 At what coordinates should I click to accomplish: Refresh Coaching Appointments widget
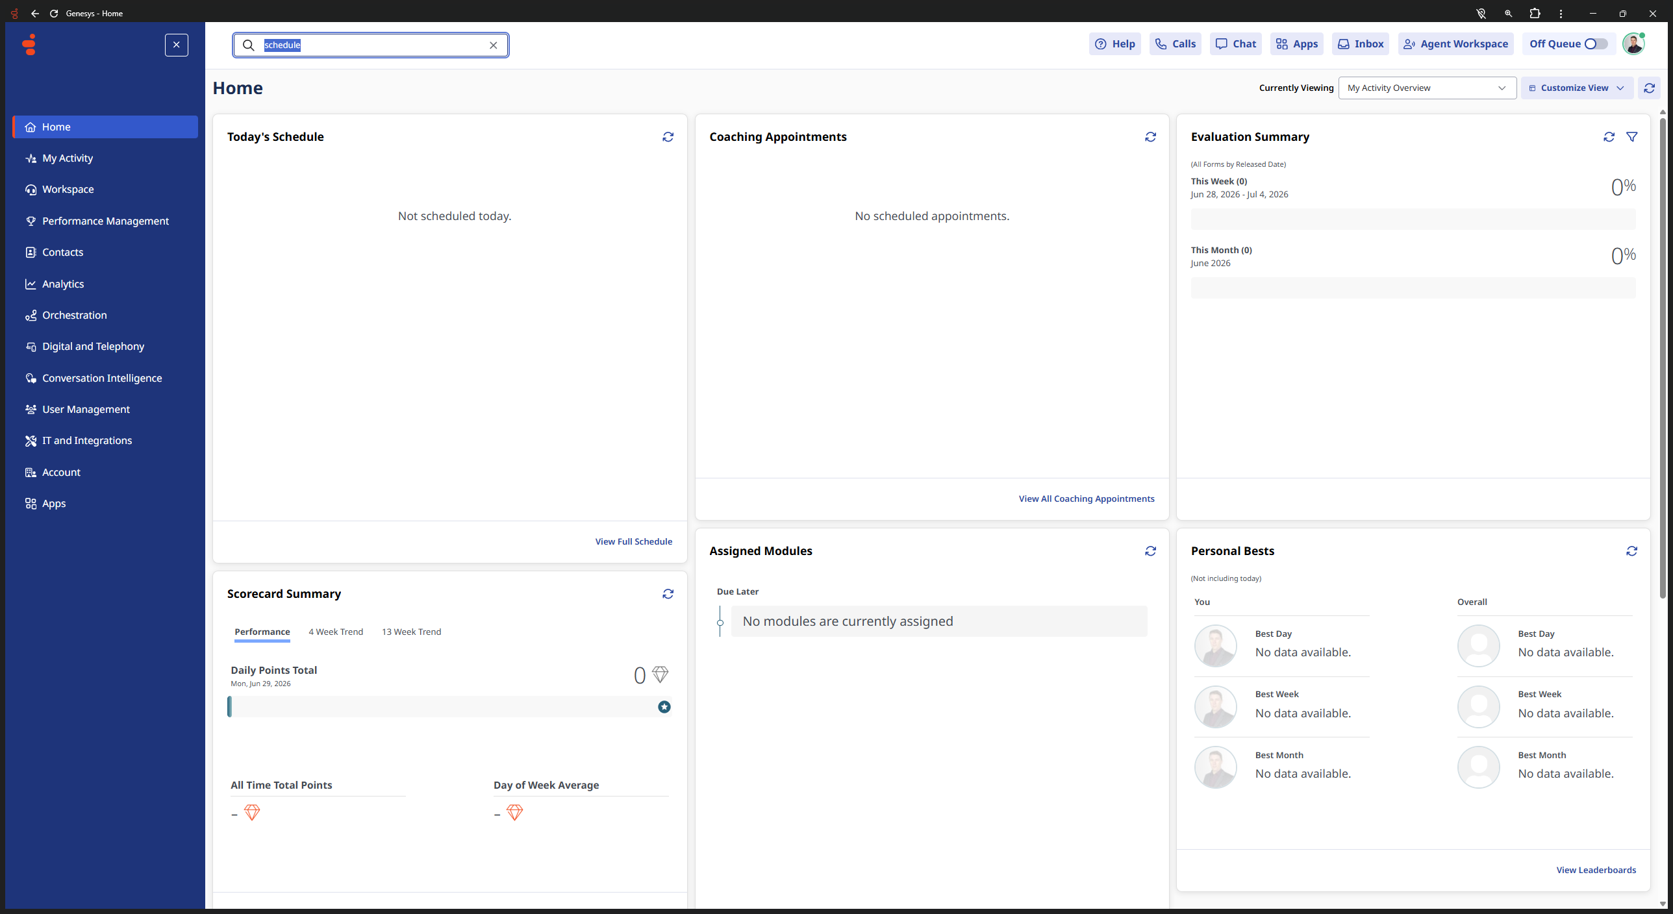pyautogui.click(x=1150, y=137)
